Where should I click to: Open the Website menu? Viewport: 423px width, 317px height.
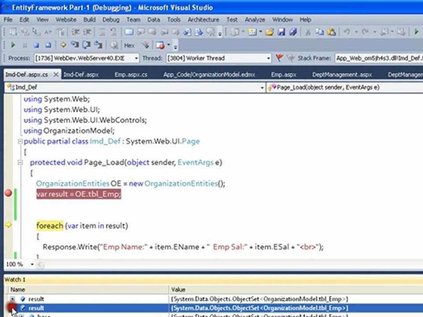click(x=66, y=20)
